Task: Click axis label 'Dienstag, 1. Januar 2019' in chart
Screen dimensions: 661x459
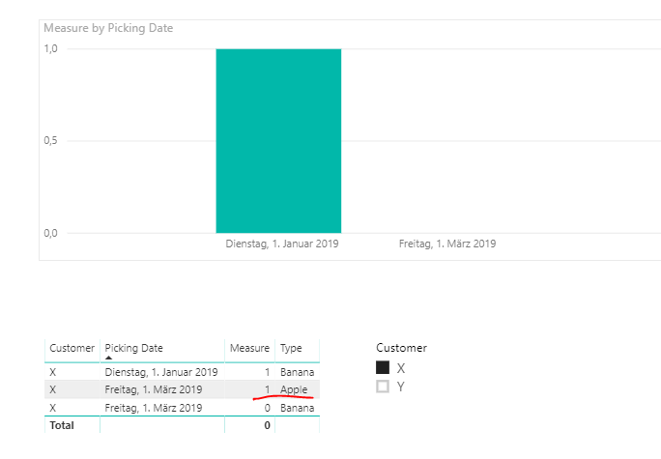Action: click(x=282, y=244)
